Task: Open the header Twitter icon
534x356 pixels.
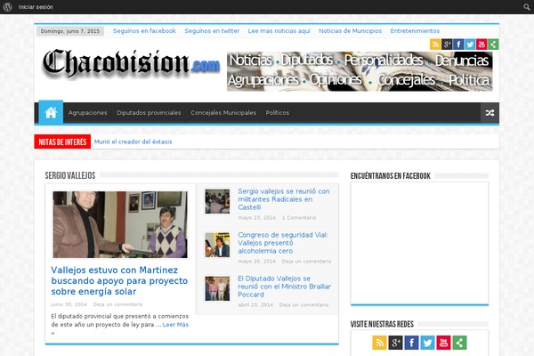Action: tap(470, 44)
